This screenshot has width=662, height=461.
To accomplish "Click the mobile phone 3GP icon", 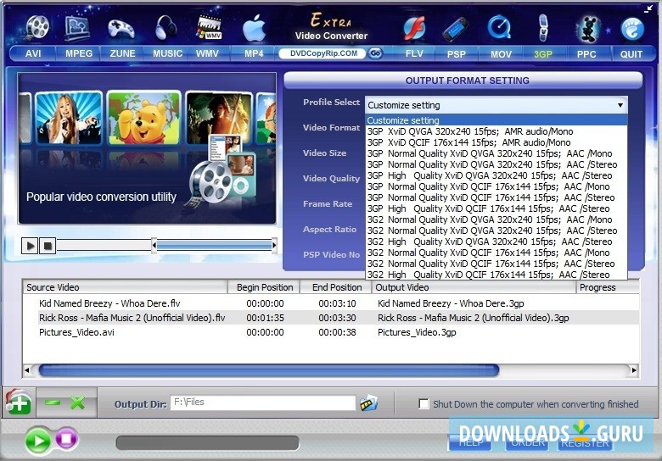I will pos(543,28).
